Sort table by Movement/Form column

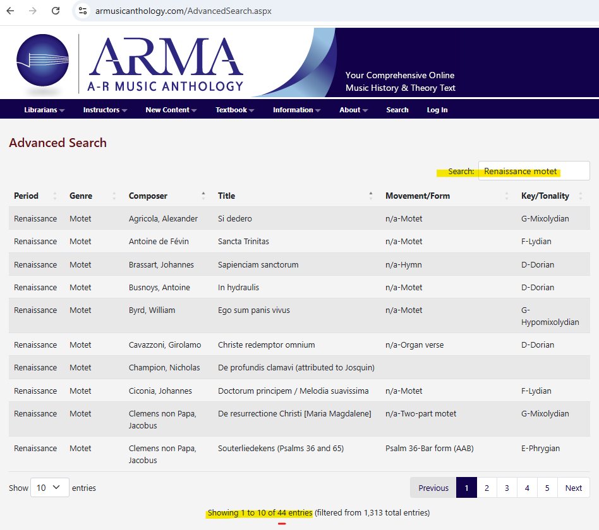click(447, 196)
